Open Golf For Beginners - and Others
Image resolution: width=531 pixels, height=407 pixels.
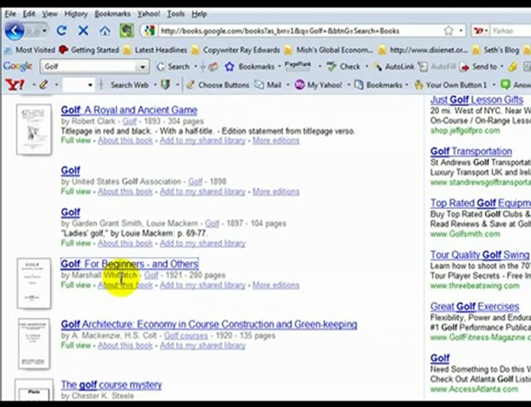[129, 264]
